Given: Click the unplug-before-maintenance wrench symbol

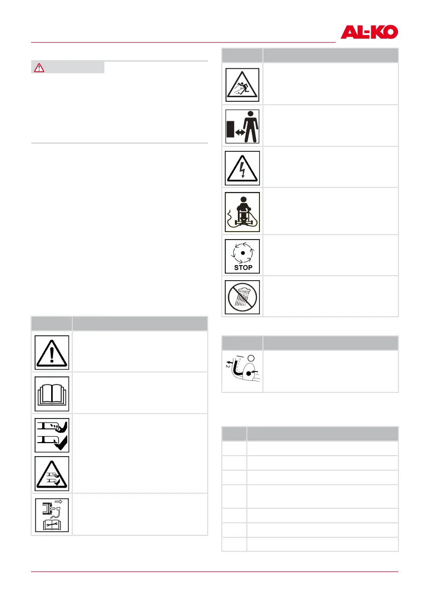Looking at the screenshot, I should [52, 514].
